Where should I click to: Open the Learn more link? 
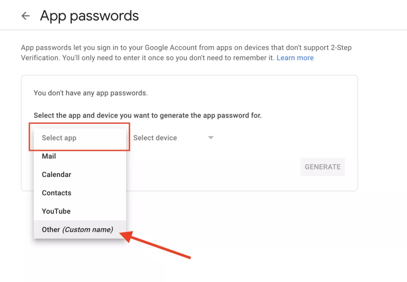(x=295, y=58)
